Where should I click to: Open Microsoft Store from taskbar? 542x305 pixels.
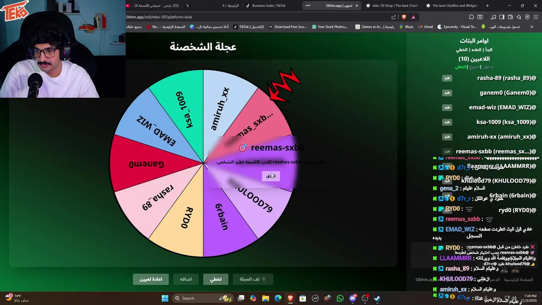[303, 298]
